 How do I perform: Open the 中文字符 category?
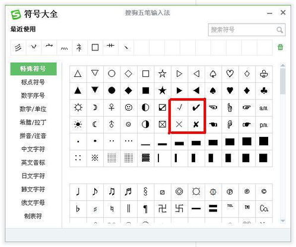pos(33,149)
